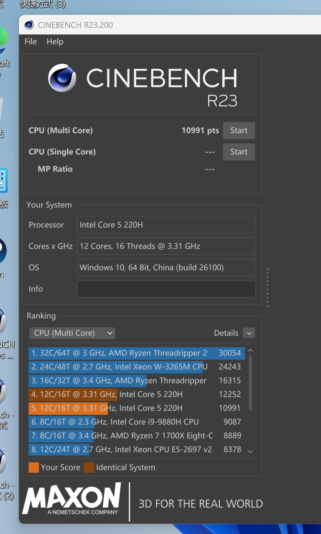Image resolution: width=321 pixels, height=534 pixels.
Task: Select ranking row 1 AMD Ryzen Threadripper 32C/64T
Action: tap(137, 353)
